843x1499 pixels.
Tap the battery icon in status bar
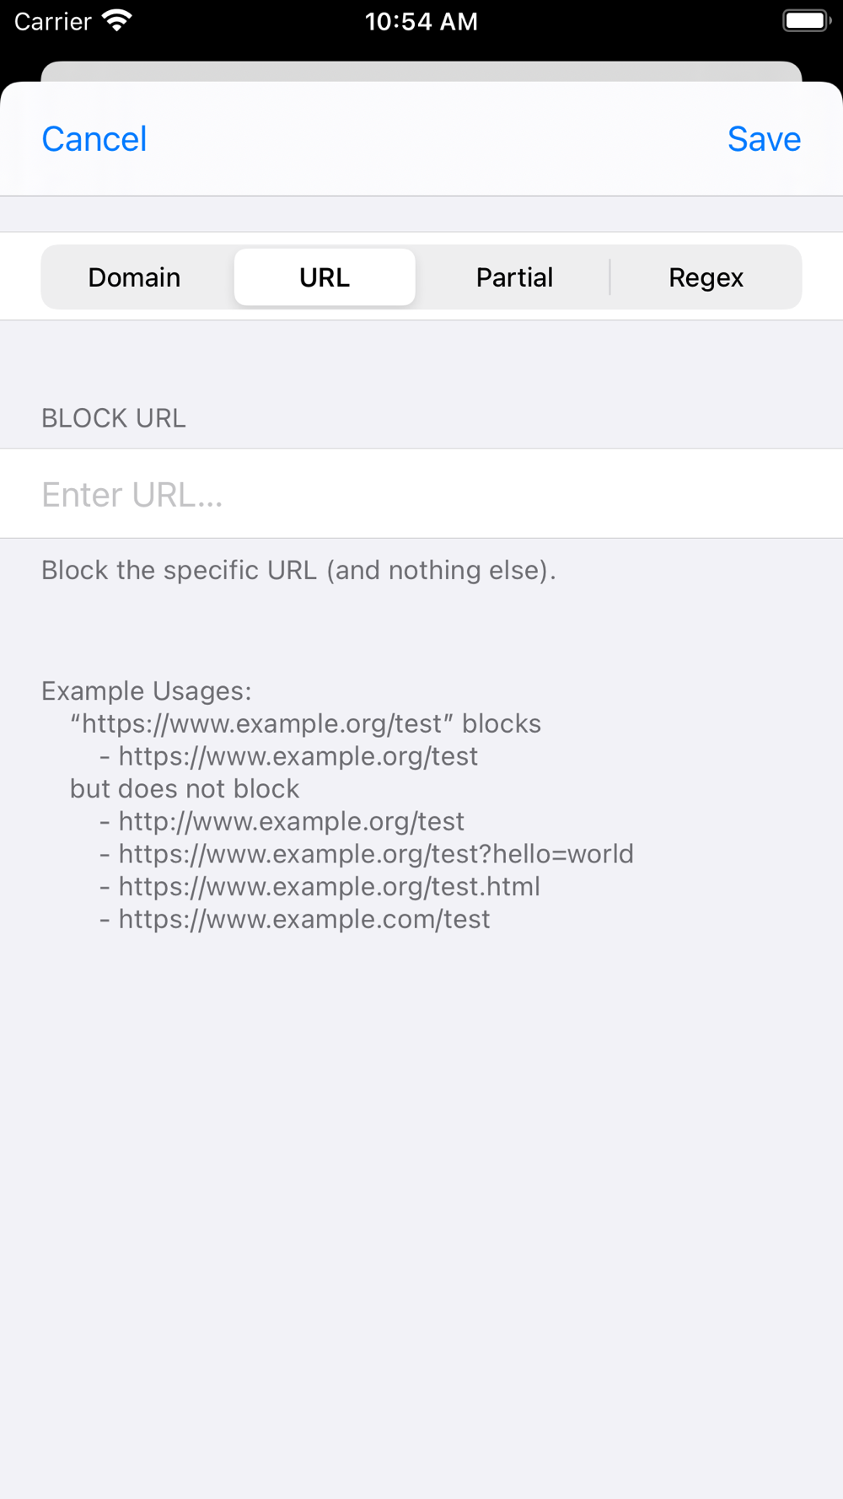coord(807,21)
